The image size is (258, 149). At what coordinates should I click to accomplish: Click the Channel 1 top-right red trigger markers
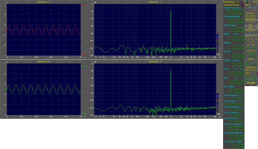pyautogui.click(x=84, y=5)
